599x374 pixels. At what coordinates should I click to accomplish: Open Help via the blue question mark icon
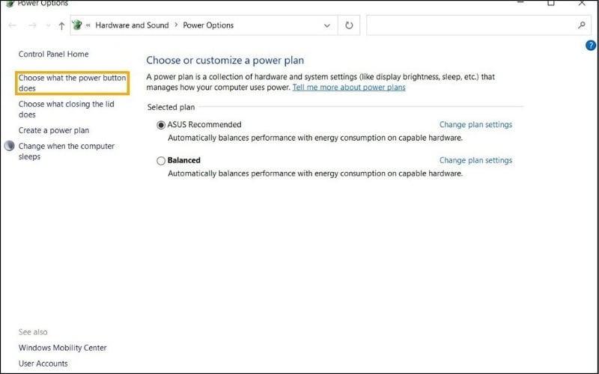(590, 46)
